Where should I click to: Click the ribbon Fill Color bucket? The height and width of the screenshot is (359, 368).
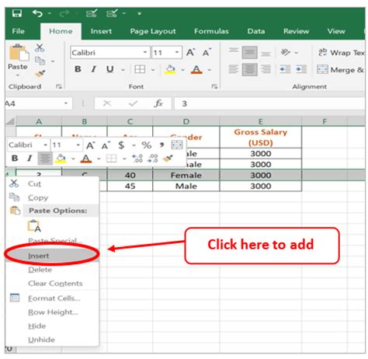pos(170,69)
